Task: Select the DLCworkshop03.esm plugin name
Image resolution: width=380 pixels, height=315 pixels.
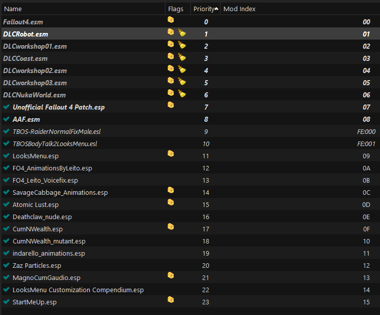Action: (35, 83)
